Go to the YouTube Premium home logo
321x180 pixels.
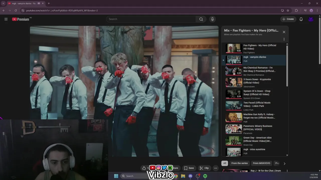coord(21,19)
